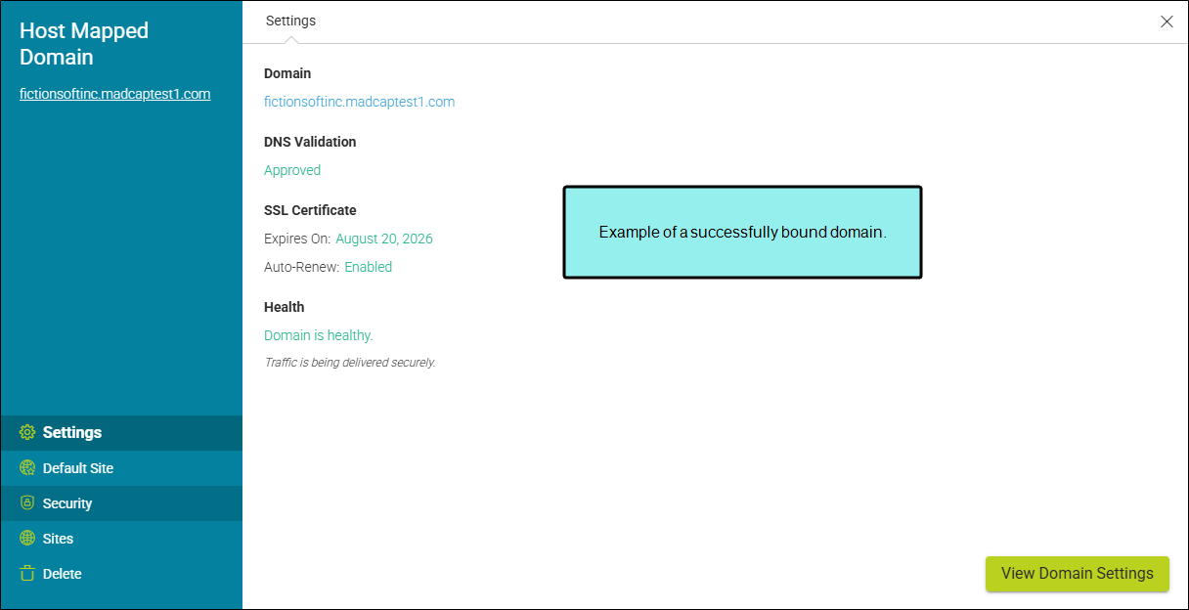The image size is (1189, 610).
Task: Click the successfully bound domain callout box
Action: 742,233
